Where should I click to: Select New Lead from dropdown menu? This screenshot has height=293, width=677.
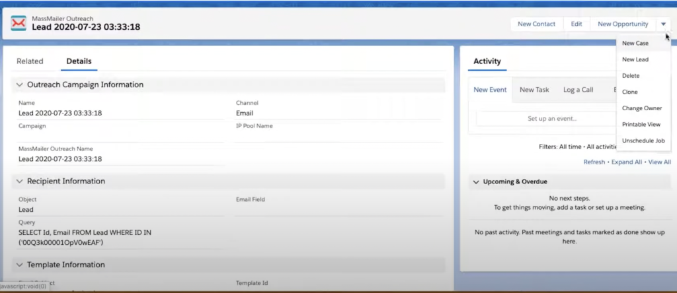pos(635,59)
